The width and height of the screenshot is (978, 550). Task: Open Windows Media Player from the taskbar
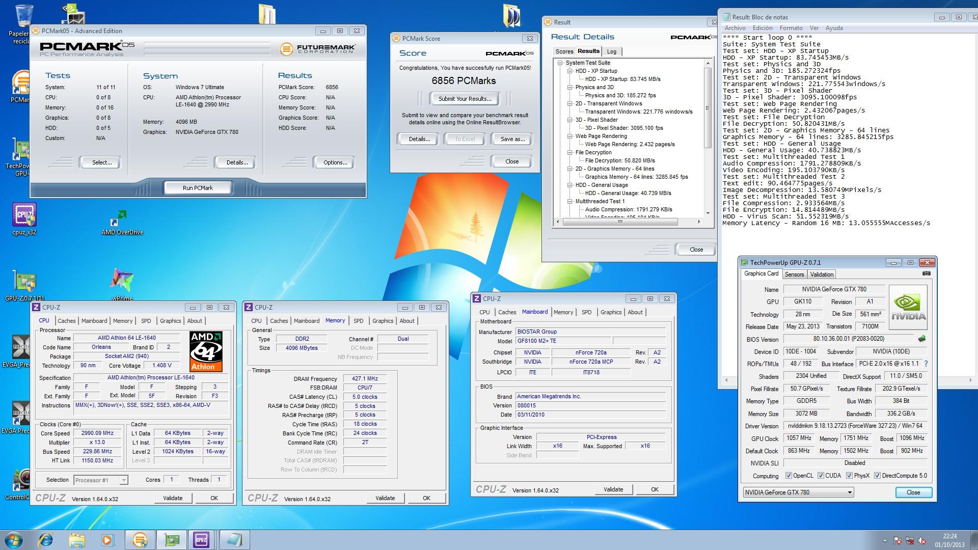pos(107,539)
